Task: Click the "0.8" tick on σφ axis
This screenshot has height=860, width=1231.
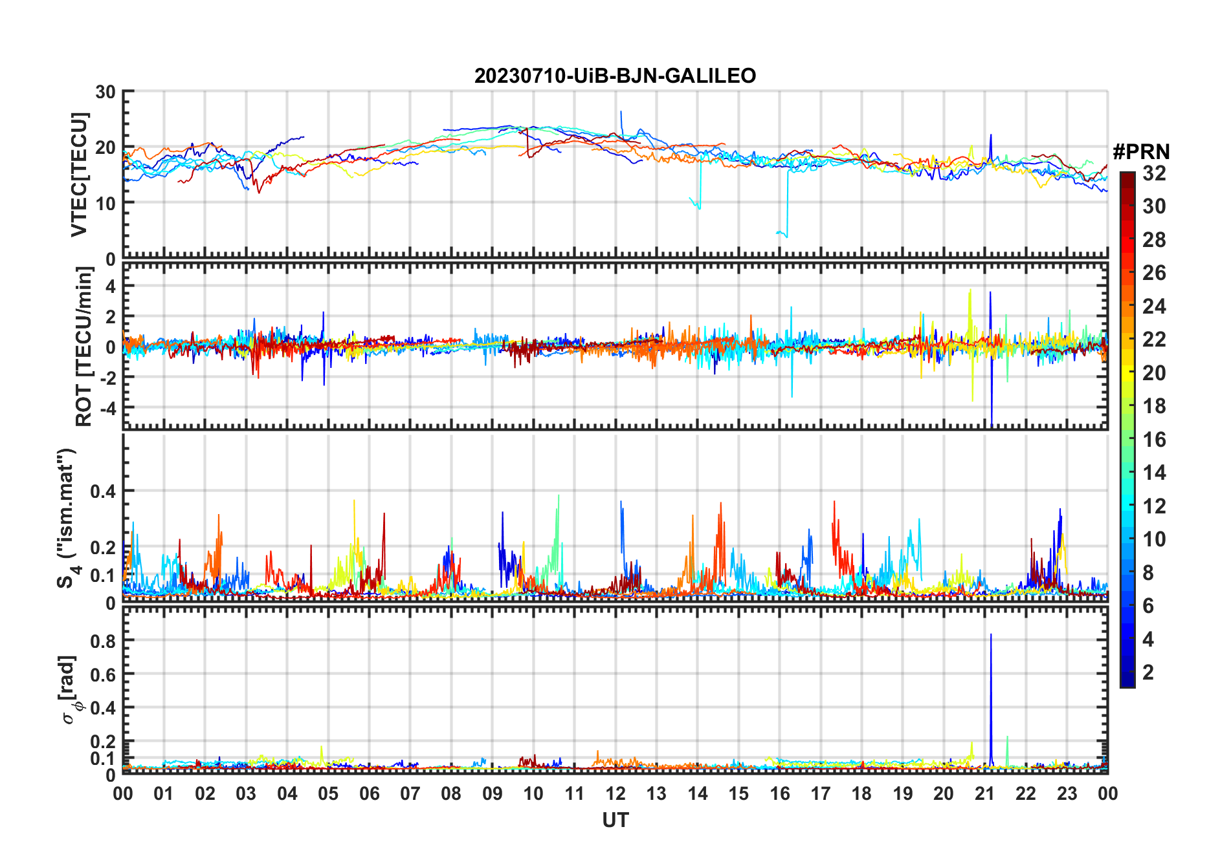Action: click(x=103, y=641)
